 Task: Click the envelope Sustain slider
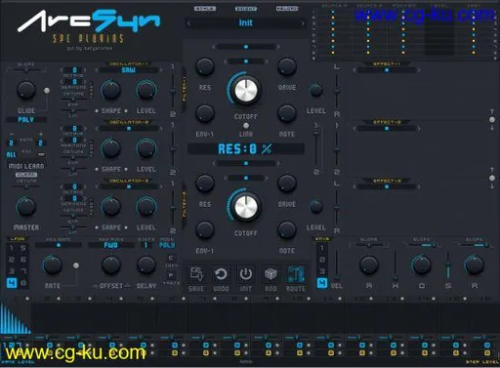[x=448, y=266]
